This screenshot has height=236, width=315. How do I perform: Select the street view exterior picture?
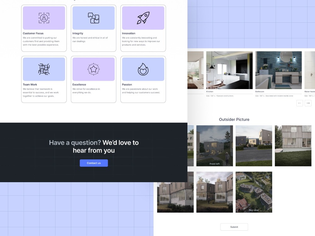click(254, 146)
